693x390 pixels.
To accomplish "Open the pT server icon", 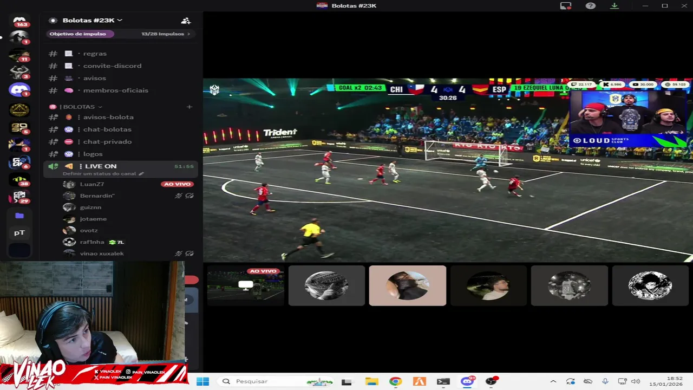I will click(x=19, y=233).
